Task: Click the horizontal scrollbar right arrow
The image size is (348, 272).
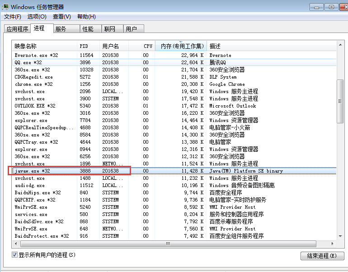Action: pos(332,244)
